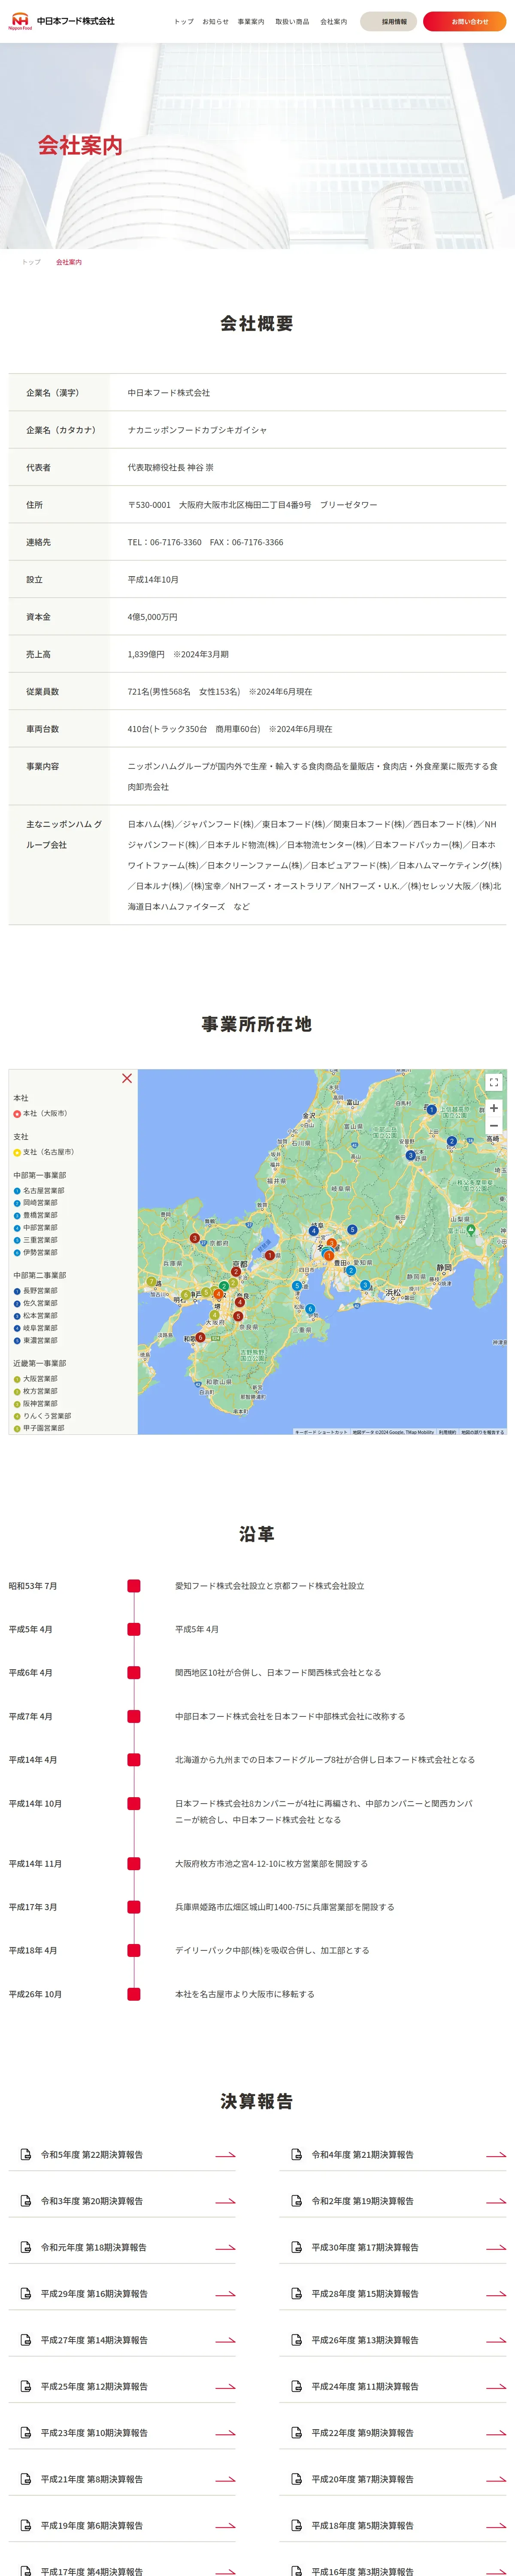Select 三重営業部 in the office list
This screenshot has height=2576, width=515.
tap(35, 1240)
